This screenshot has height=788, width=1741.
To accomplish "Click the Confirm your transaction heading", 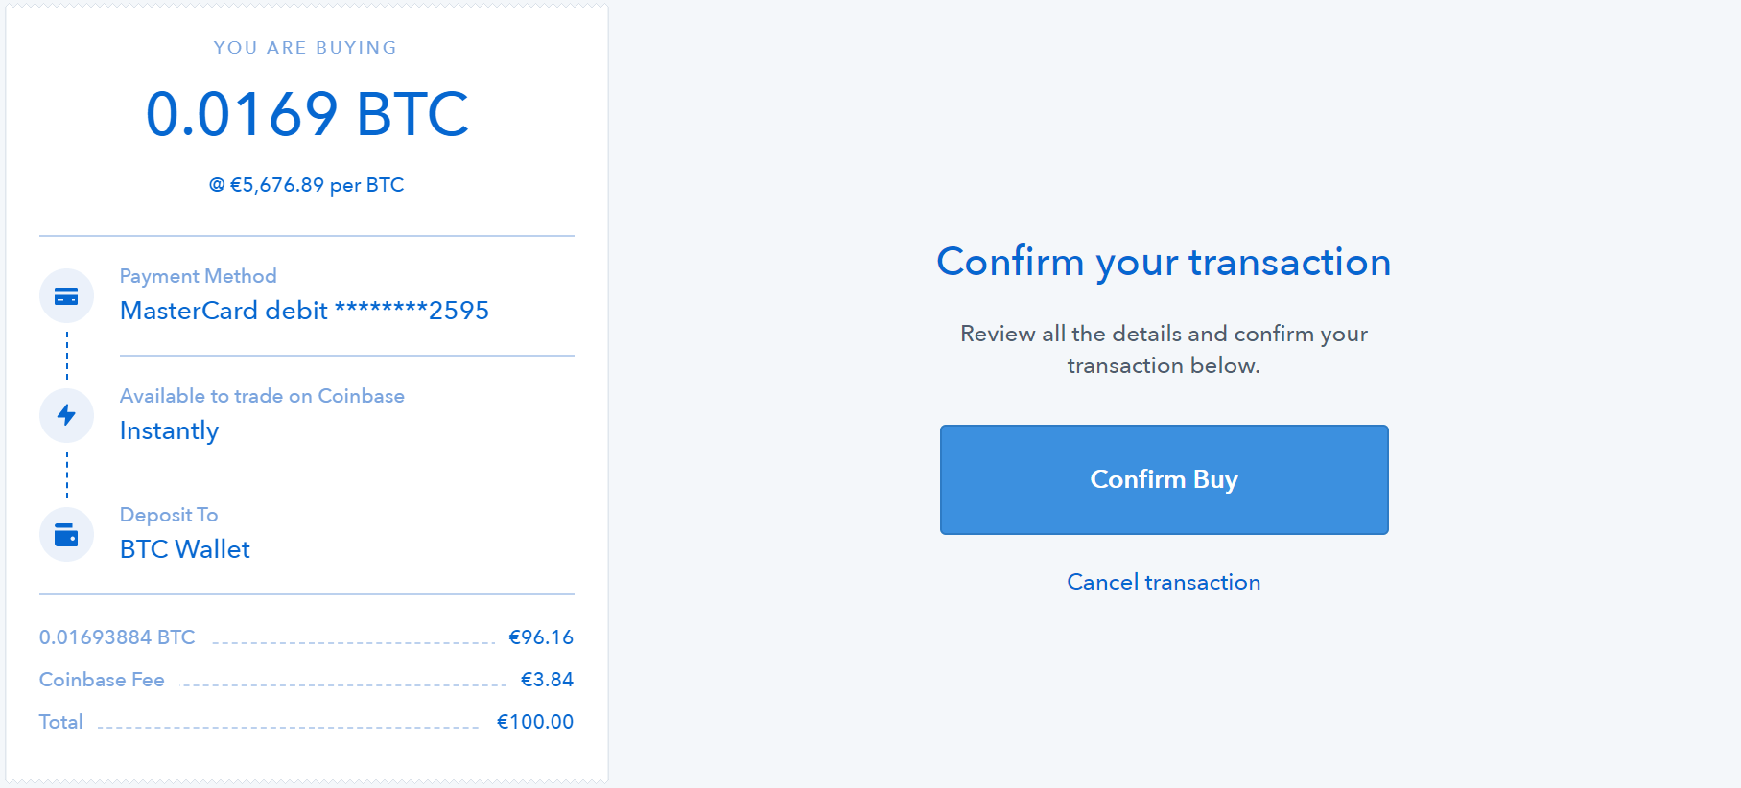I will point(1164,262).
